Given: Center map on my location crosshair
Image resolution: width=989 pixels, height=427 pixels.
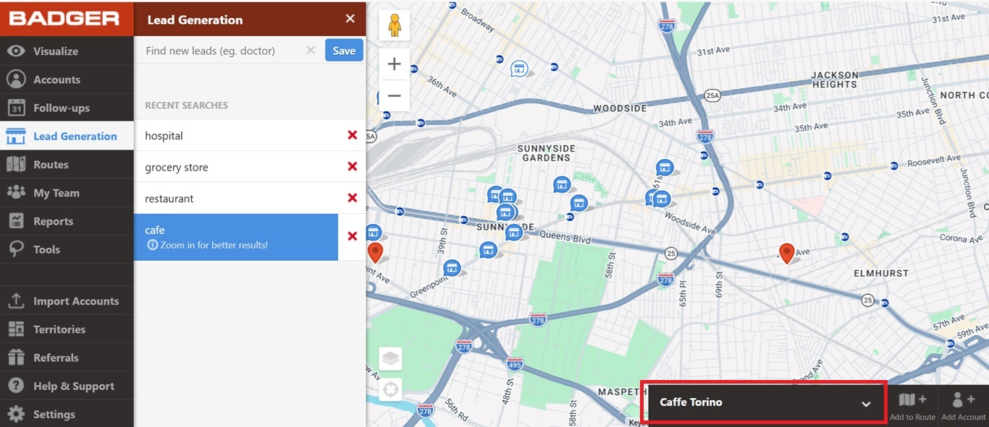Looking at the screenshot, I should pyautogui.click(x=390, y=390).
